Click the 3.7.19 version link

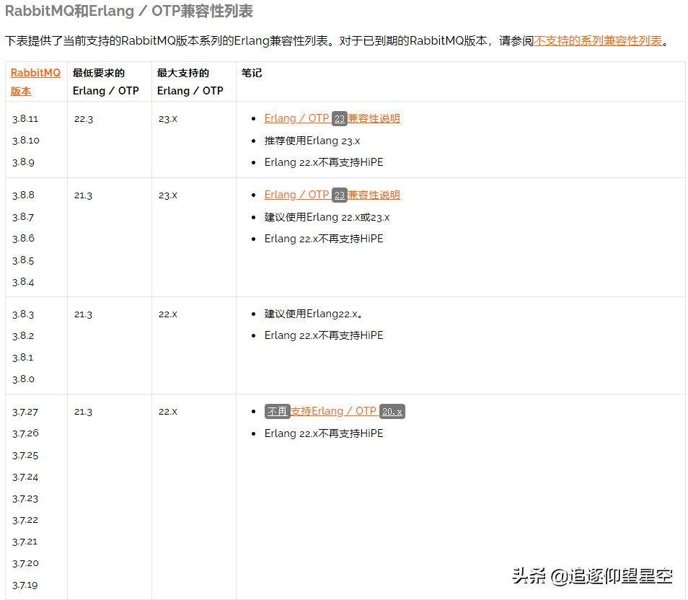24,584
